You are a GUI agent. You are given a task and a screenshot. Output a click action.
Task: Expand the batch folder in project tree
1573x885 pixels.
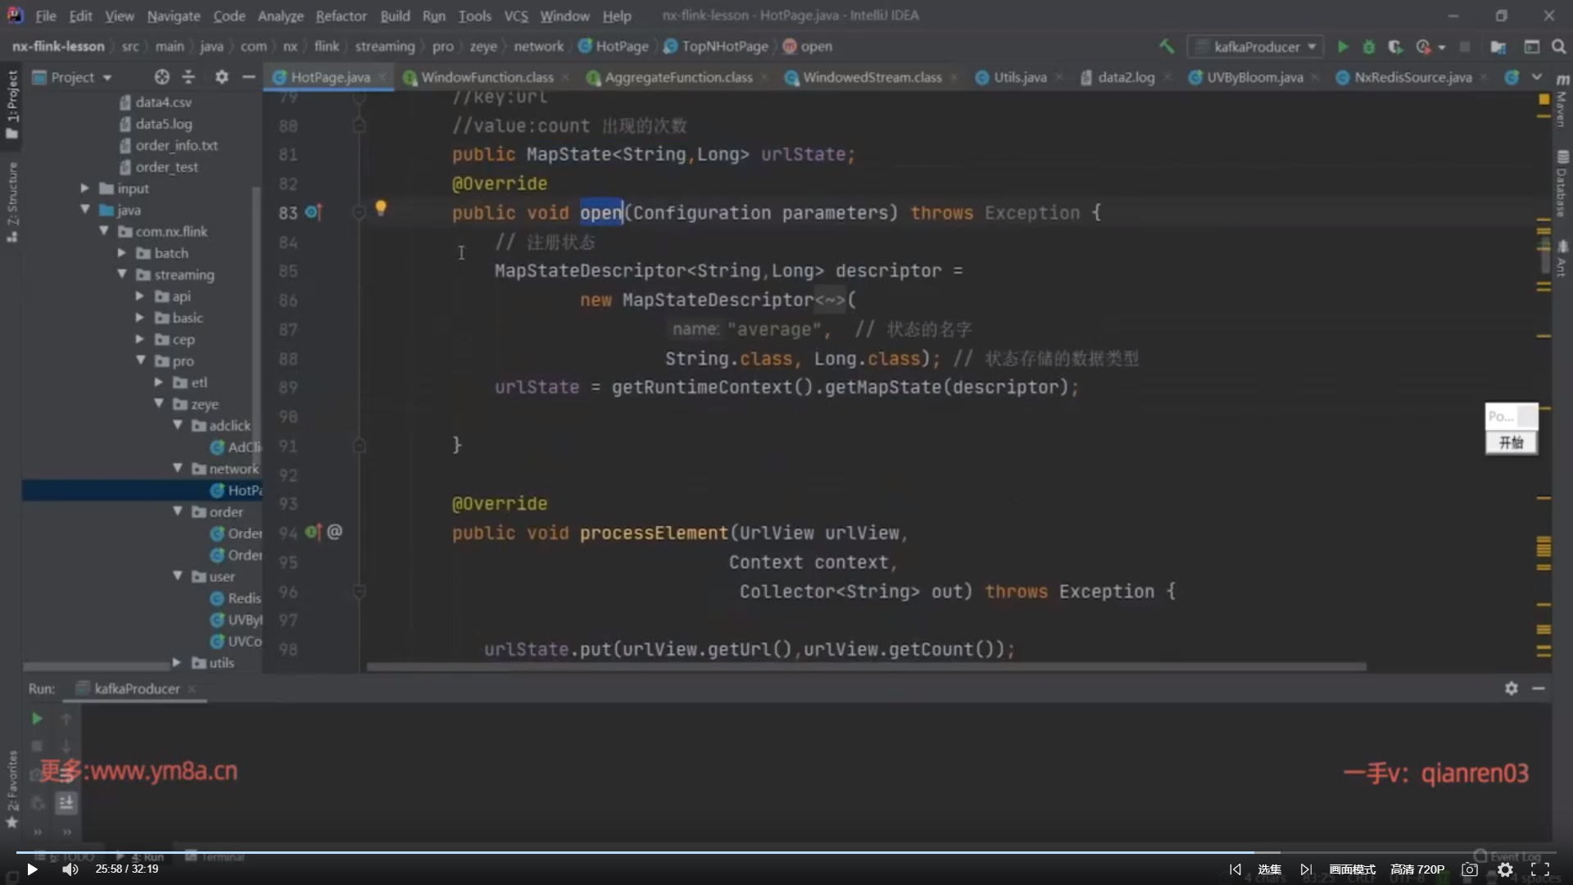(122, 253)
